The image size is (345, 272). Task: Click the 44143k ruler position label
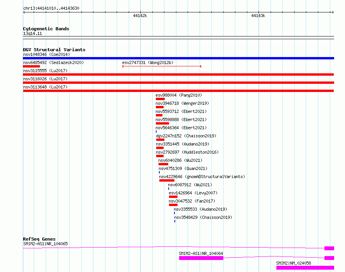coord(258,16)
